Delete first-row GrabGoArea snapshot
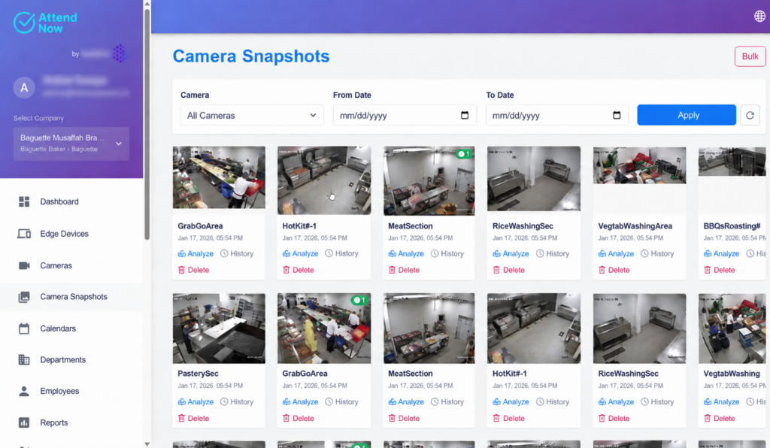The image size is (770, 448). tap(193, 270)
